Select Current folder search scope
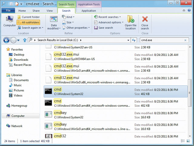This screenshot has width=194, height=146. click(x=28, y=17)
